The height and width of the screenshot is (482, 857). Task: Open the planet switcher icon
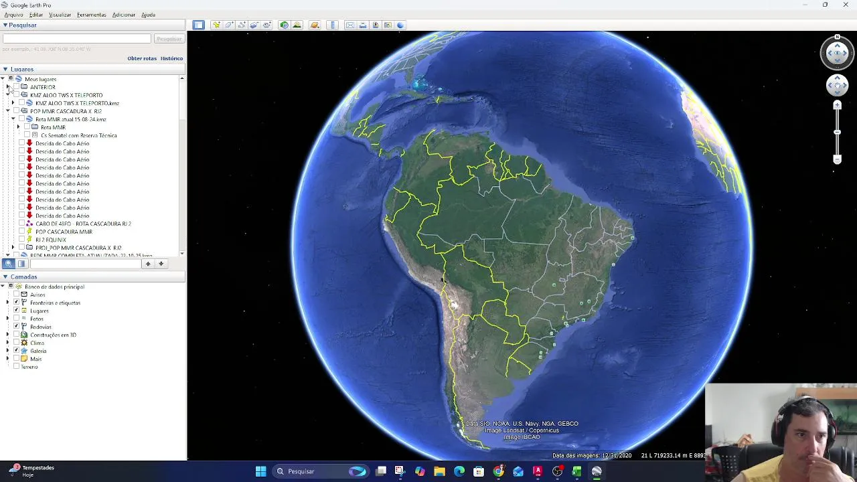[315, 25]
